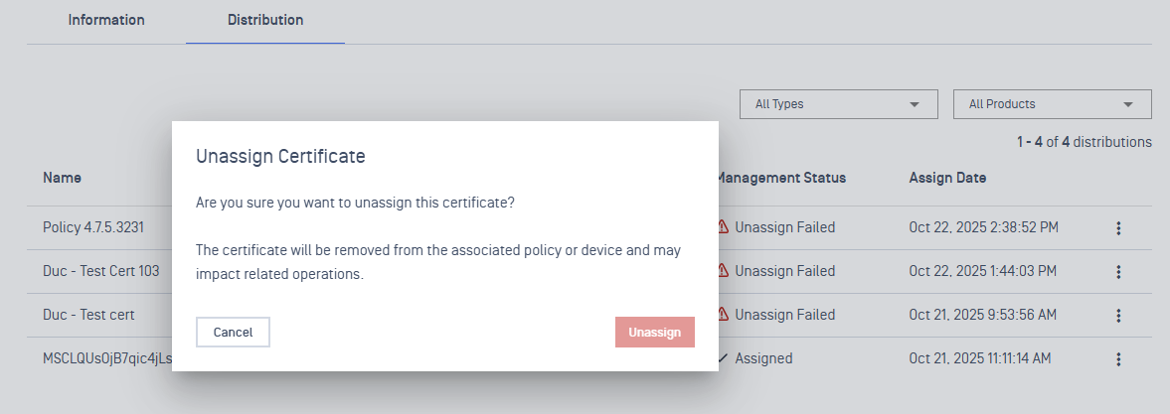Click the checkmark icon beside Assigned status

724,358
